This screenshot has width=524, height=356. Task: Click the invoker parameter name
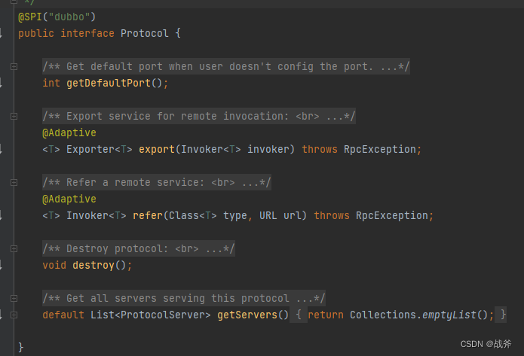[268, 149]
